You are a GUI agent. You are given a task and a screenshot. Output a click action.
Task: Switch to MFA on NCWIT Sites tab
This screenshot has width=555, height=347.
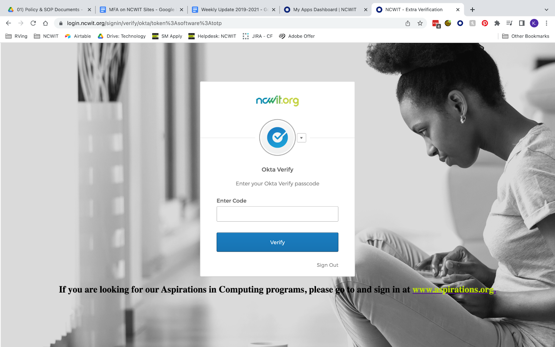coord(141,10)
